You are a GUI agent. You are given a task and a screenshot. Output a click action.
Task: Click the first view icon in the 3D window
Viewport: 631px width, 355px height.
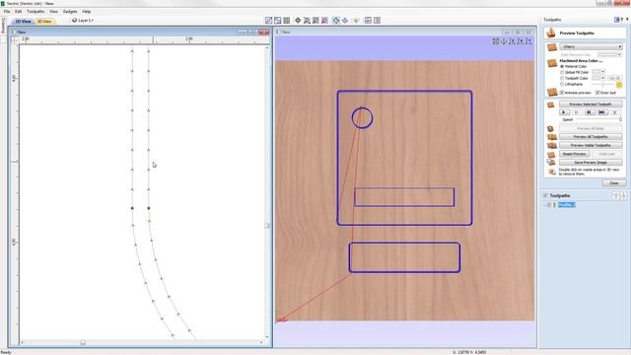point(496,41)
